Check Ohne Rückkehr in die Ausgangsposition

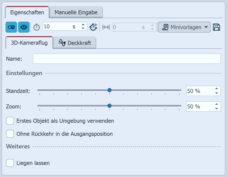pyautogui.click(x=10, y=134)
